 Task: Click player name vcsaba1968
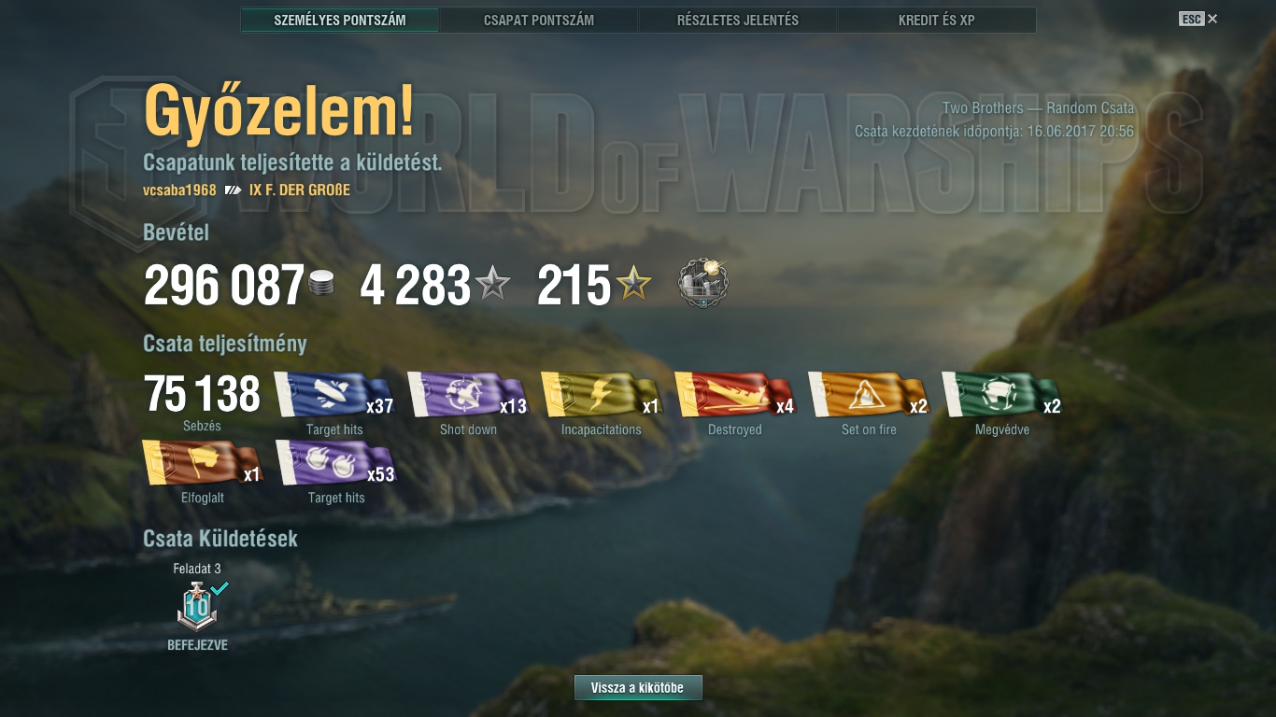pos(179,190)
